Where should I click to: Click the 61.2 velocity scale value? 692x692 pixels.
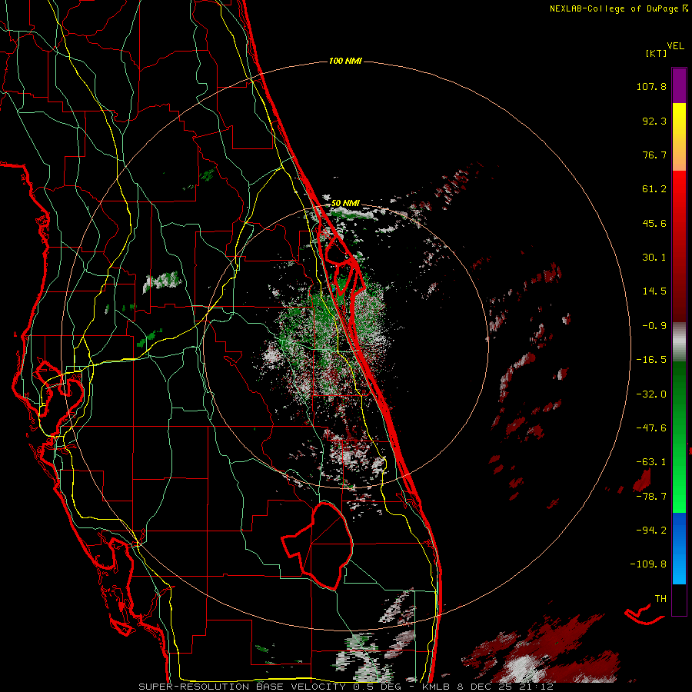coord(654,189)
